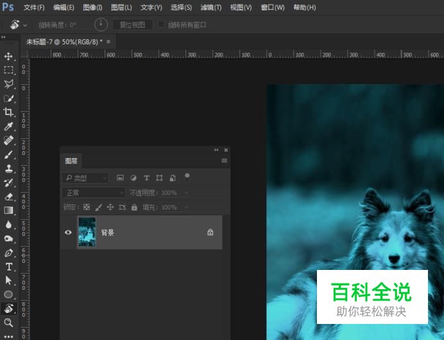Filter layers by type layers icon

[146, 178]
